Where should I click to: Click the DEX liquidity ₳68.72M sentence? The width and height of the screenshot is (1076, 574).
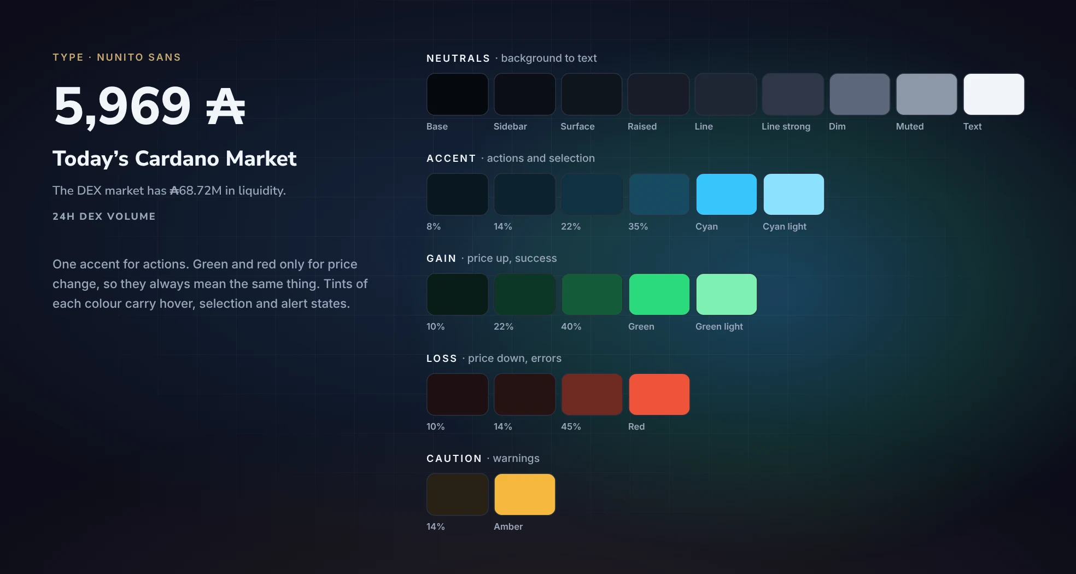[x=169, y=190]
